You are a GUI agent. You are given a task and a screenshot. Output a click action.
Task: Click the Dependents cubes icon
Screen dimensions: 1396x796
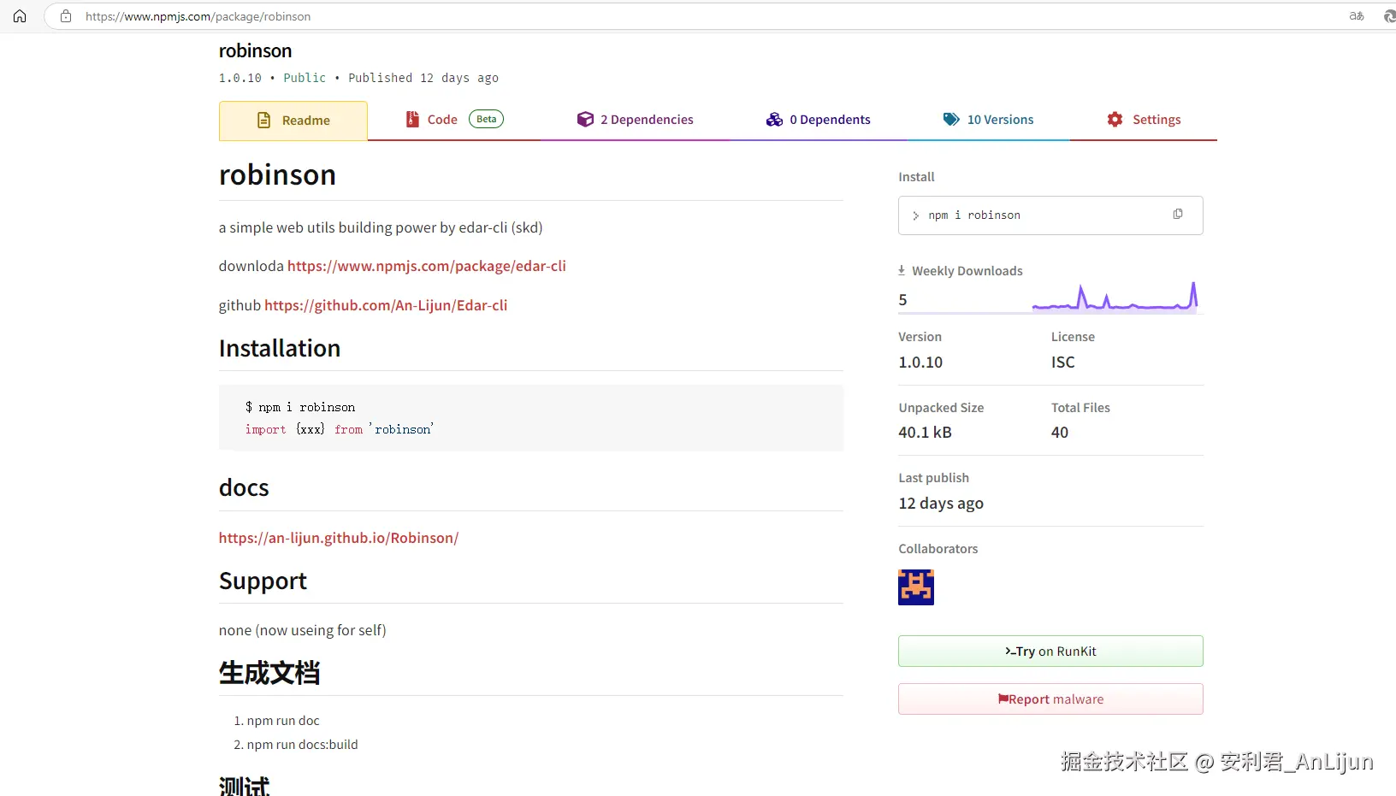pos(774,120)
